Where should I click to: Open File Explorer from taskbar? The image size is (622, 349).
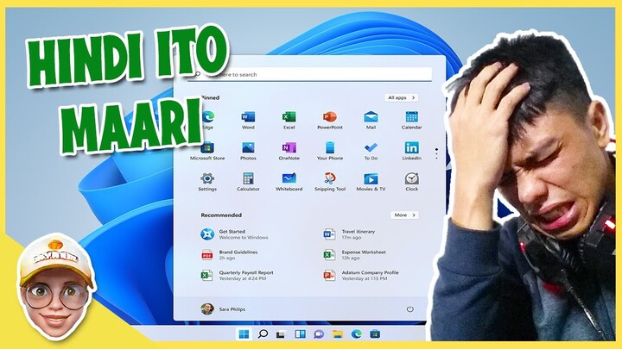338,334
